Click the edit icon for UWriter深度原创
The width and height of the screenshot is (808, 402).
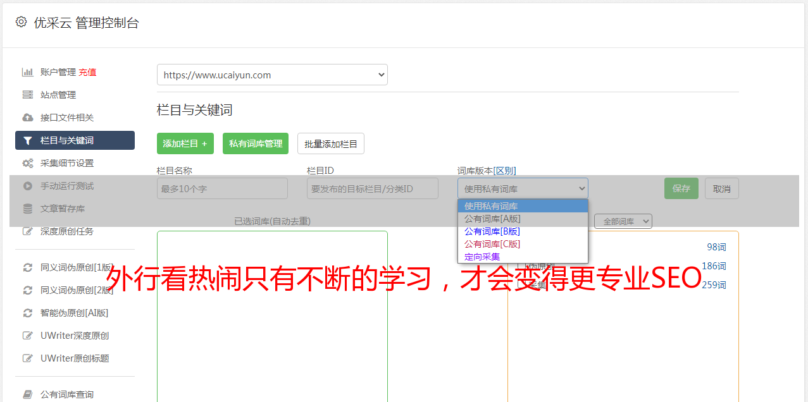[x=27, y=336]
